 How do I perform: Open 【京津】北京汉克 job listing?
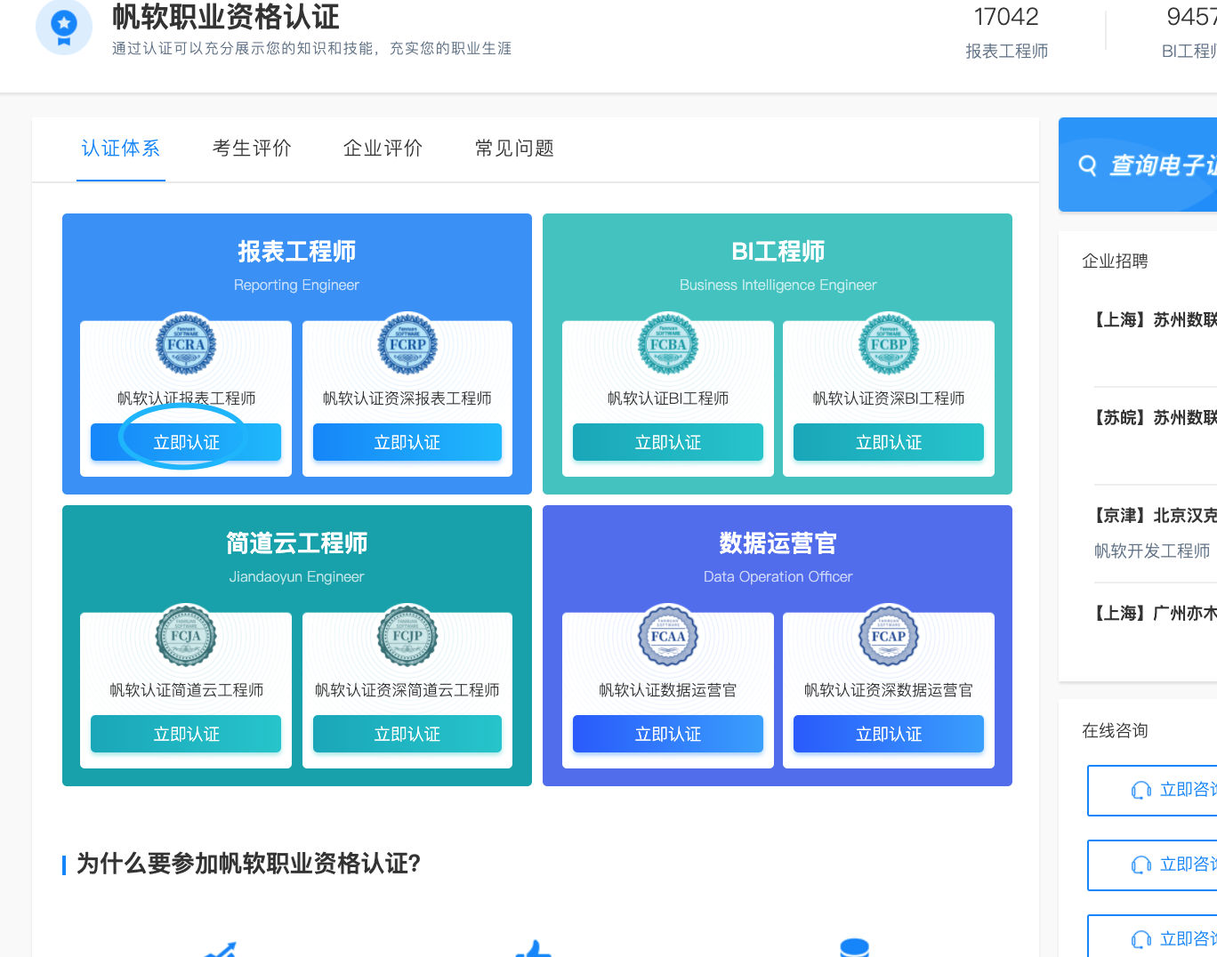coord(1153,516)
